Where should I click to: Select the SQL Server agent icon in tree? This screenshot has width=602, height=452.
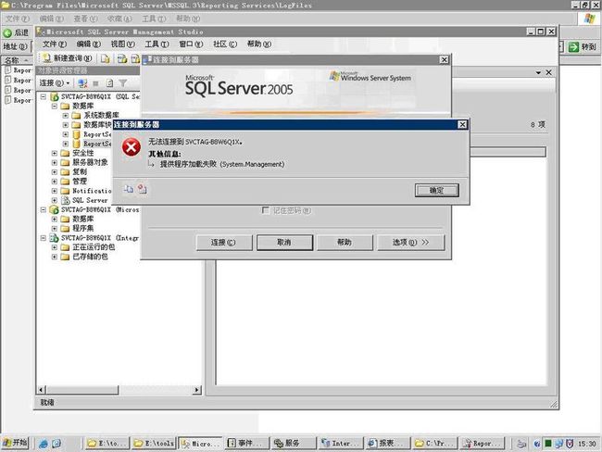coord(65,200)
